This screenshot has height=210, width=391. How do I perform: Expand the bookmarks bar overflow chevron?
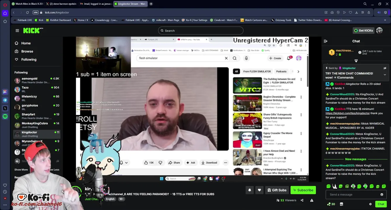[385, 20]
